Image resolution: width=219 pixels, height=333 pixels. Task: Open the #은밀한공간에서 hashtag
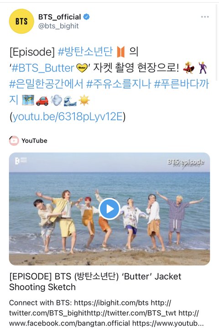46,84
